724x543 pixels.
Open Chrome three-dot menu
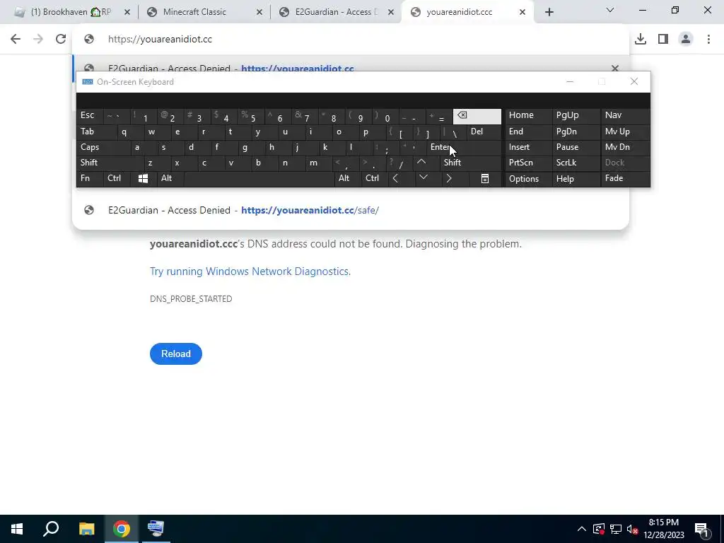[x=708, y=39]
